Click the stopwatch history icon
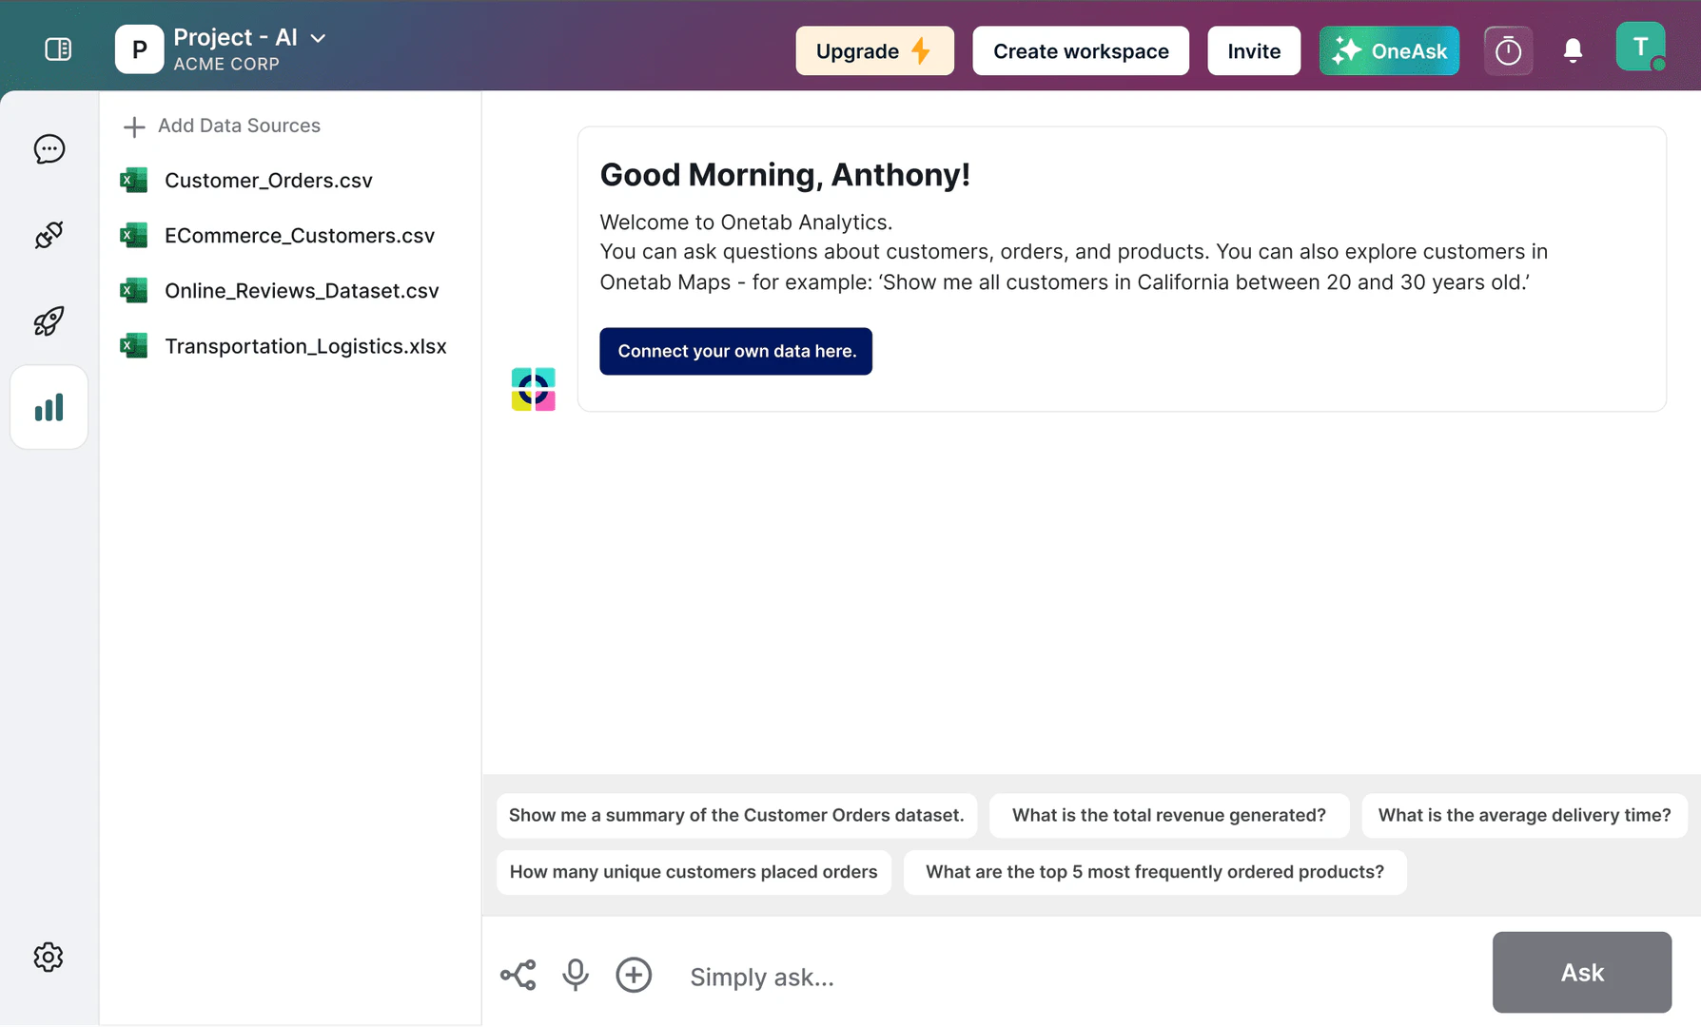This screenshot has width=1701, height=1027. (x=1508, y=50)
